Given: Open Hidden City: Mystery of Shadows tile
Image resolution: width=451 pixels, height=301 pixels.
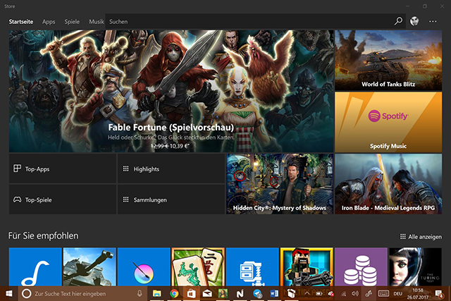Looking at the screenshot, I should (280, 183).
